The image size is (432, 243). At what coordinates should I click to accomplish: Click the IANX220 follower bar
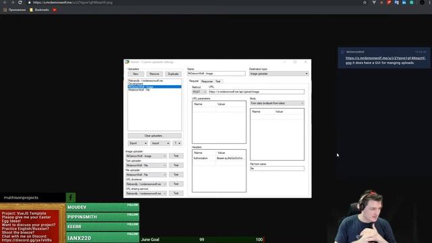(103, 238)
